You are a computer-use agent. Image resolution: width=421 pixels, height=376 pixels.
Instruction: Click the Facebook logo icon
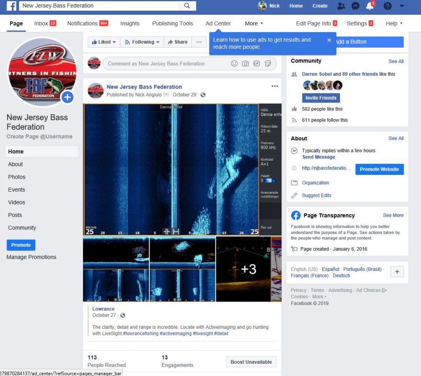(x=11, y=6)
